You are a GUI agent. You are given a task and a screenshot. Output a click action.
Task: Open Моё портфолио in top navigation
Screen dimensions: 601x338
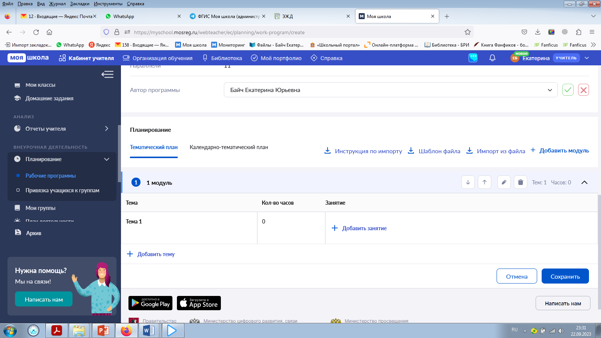coord(276,58)
